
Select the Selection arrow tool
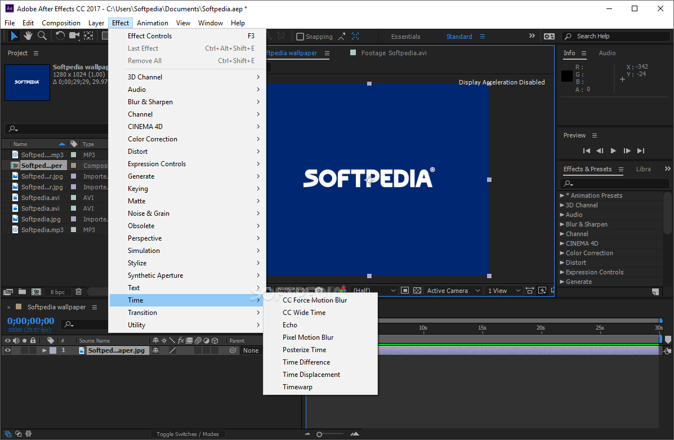(14, 35)
